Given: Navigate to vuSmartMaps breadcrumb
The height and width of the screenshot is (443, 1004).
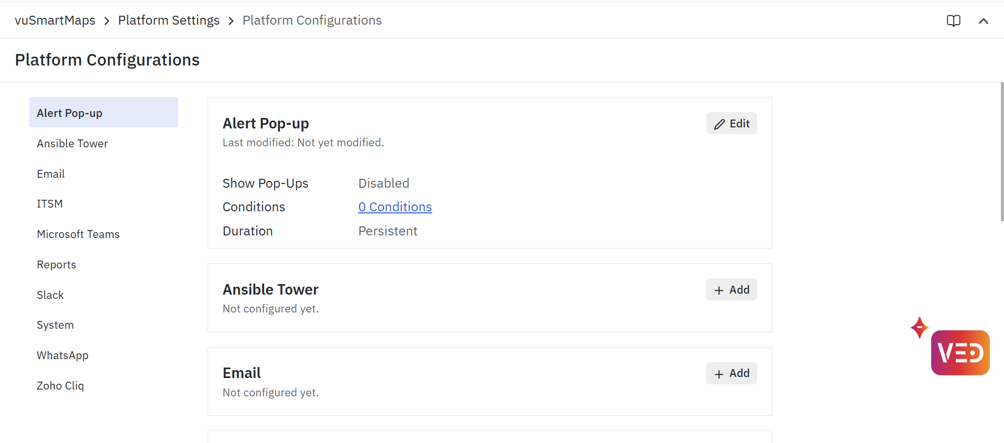Looking at the screenshot, I should pos(55,20).
